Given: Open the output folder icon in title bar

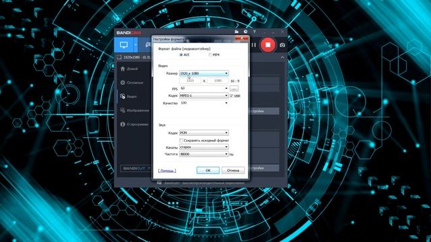Looking at the screenshot, I should pos(236,32).
